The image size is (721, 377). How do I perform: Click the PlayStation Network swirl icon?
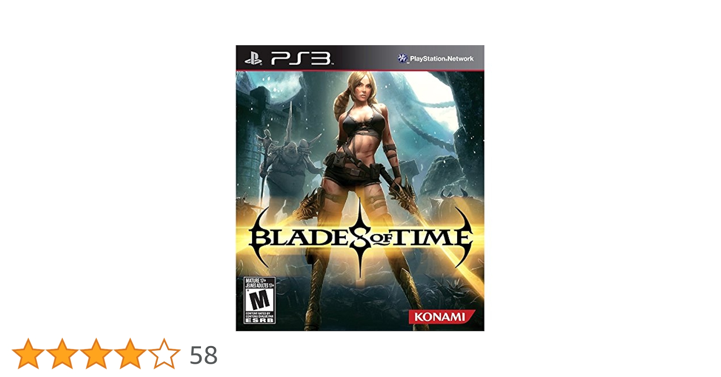point(403,58)
